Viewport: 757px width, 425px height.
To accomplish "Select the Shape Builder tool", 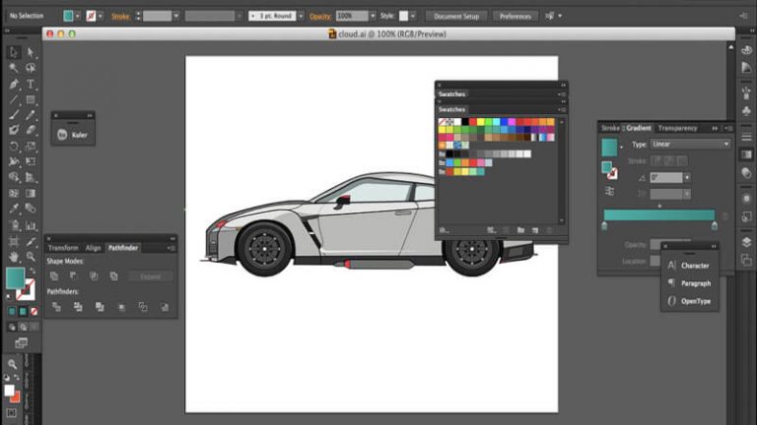I will tap(14, 177).
